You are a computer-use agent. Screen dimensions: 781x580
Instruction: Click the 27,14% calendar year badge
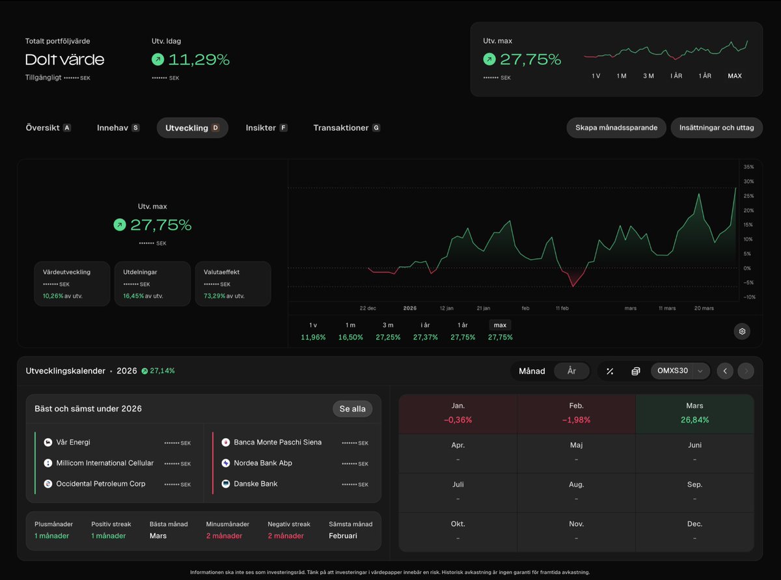pos(158,371)
